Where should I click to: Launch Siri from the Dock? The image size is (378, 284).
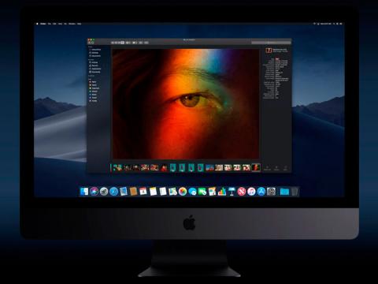pyautogui.click(x=94, y=192)
